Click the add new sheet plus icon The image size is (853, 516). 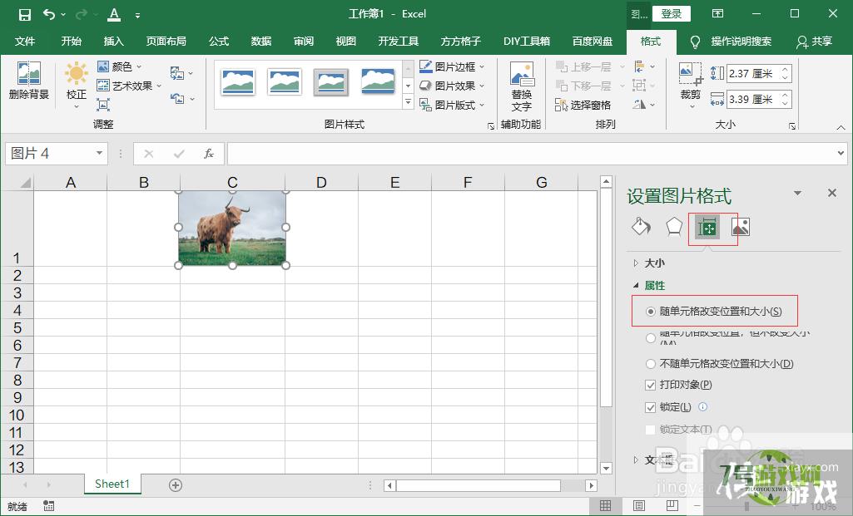point(175,485)
